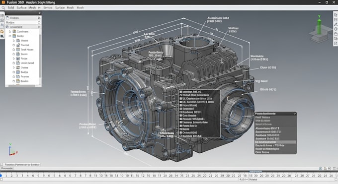Screen dimensions: 338x184
Task: Select the highlighted entry in the materials list
Action: (x=275, y=142)
